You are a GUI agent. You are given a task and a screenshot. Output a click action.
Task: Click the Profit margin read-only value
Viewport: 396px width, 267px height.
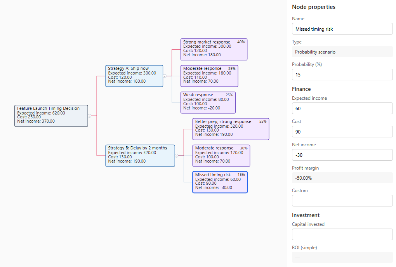click(342, 178)
